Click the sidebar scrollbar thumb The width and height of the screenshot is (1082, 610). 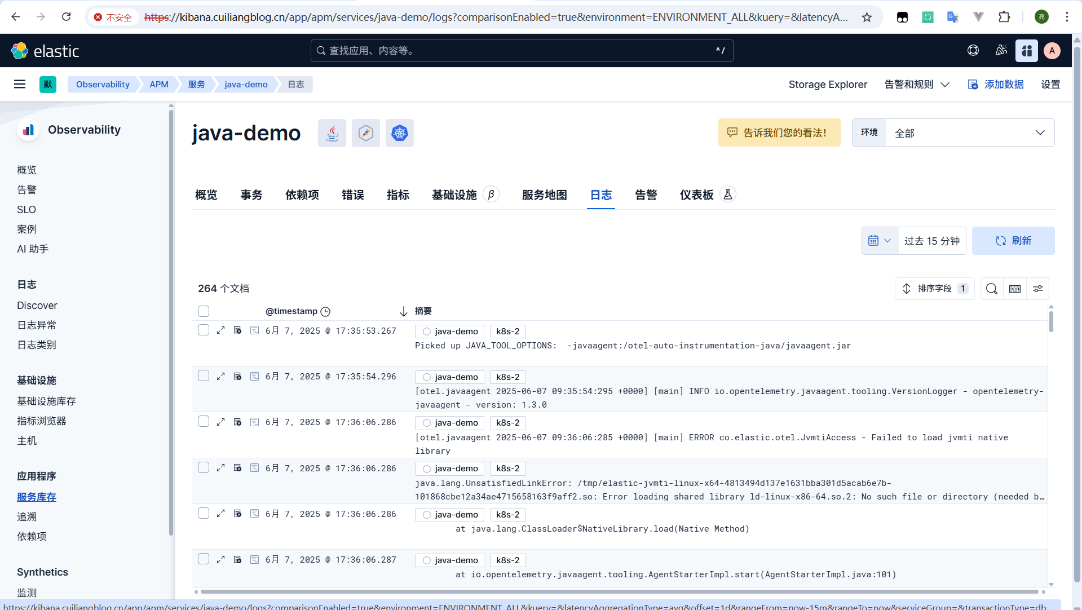pyautogui.click(x=171, y=321)
